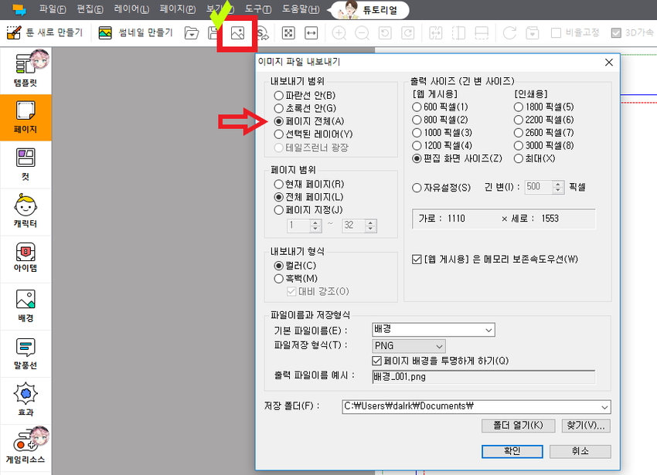Click the horizontal split guide icon
This screenshot has width=657, height=475.
click(x=482, y=33)
